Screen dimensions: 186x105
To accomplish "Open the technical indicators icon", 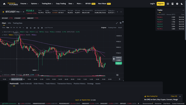I will point(31,28).
